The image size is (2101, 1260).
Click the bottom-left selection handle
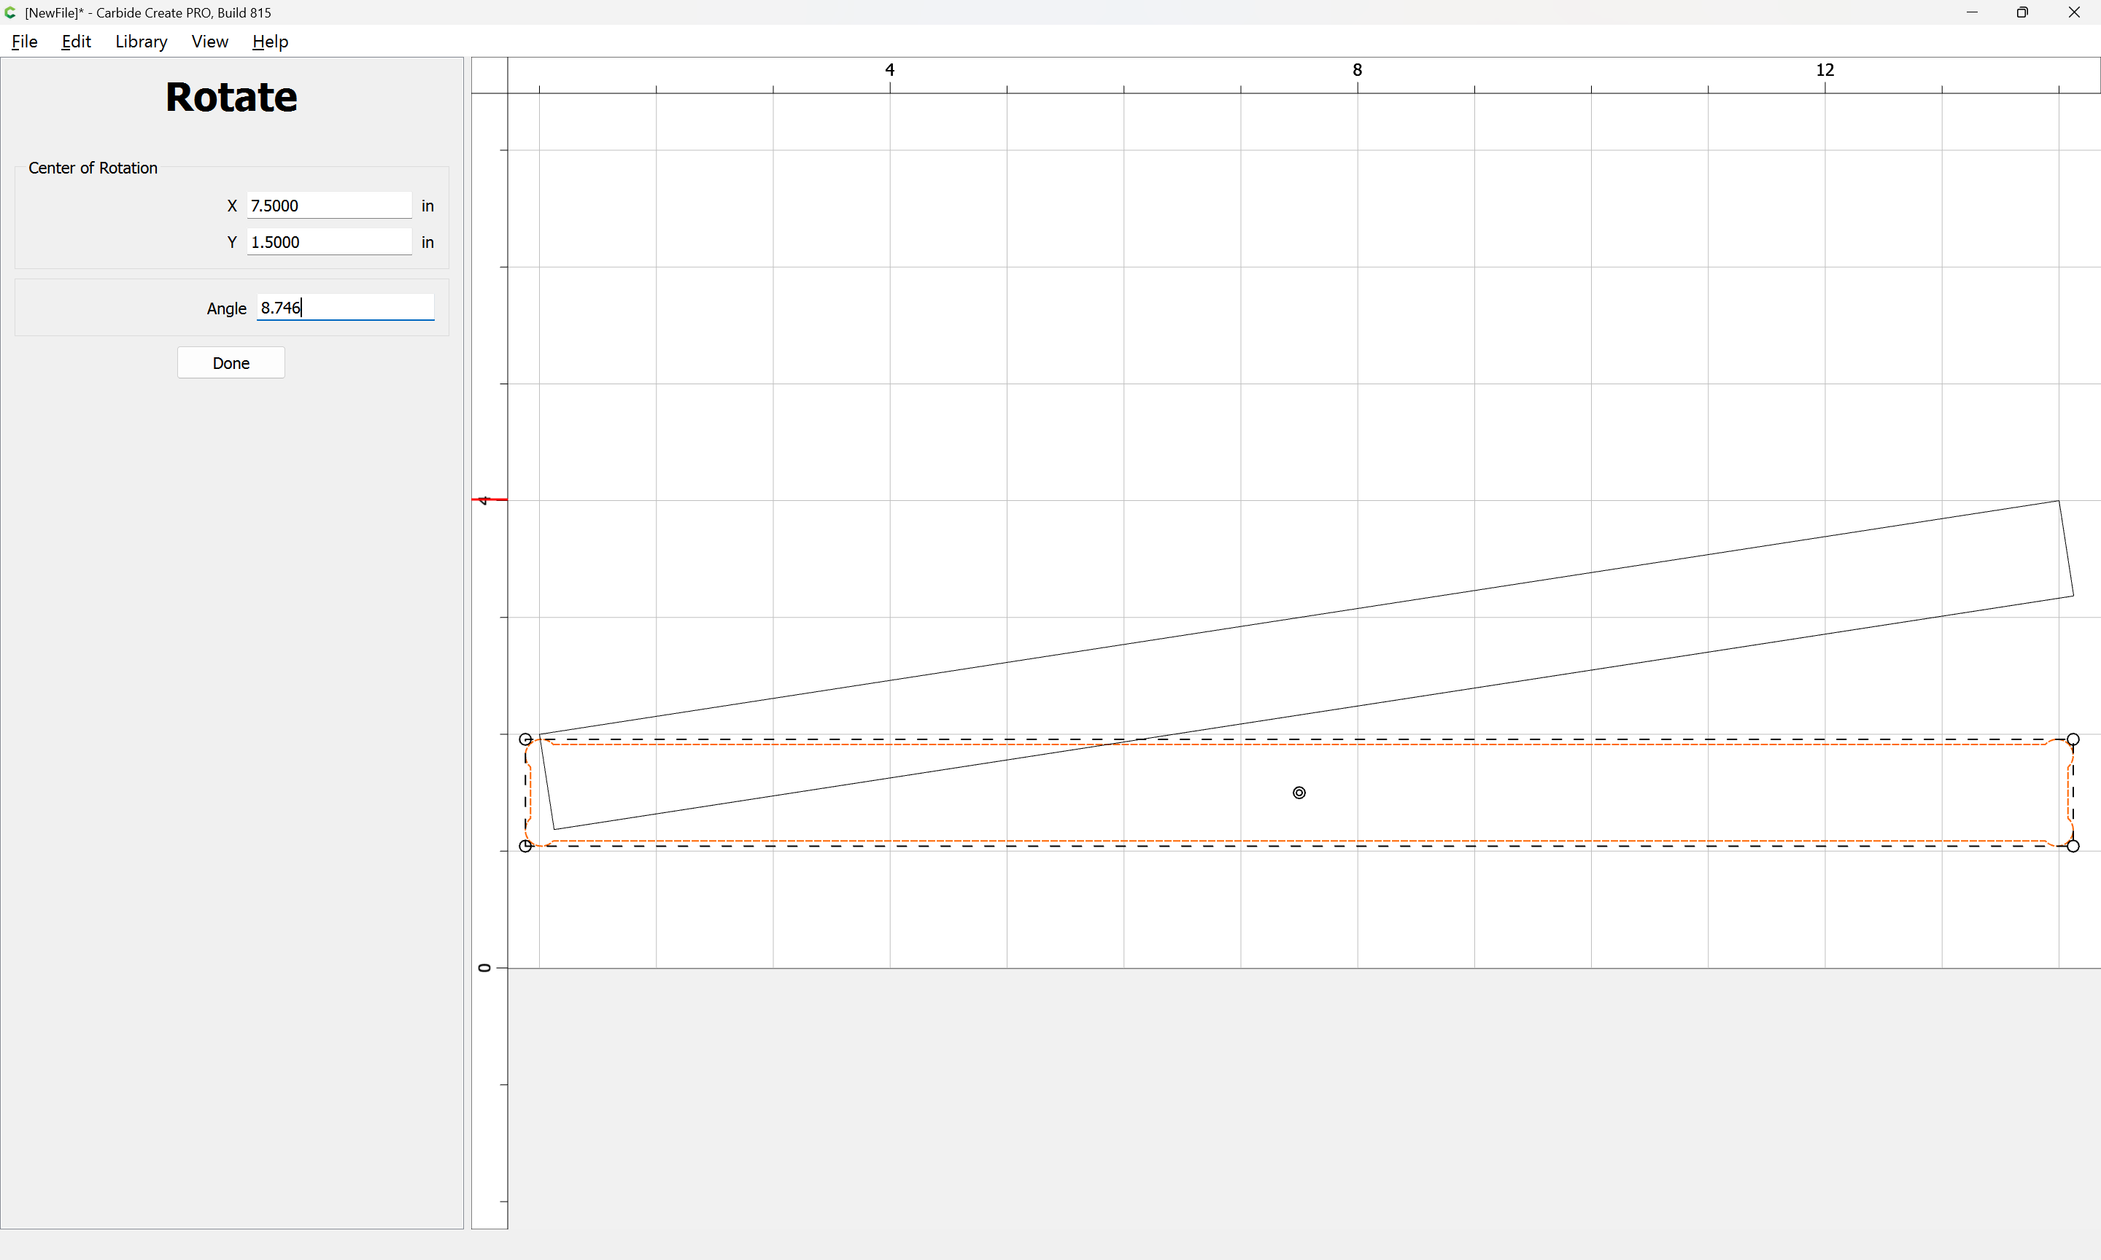[526, 846]
